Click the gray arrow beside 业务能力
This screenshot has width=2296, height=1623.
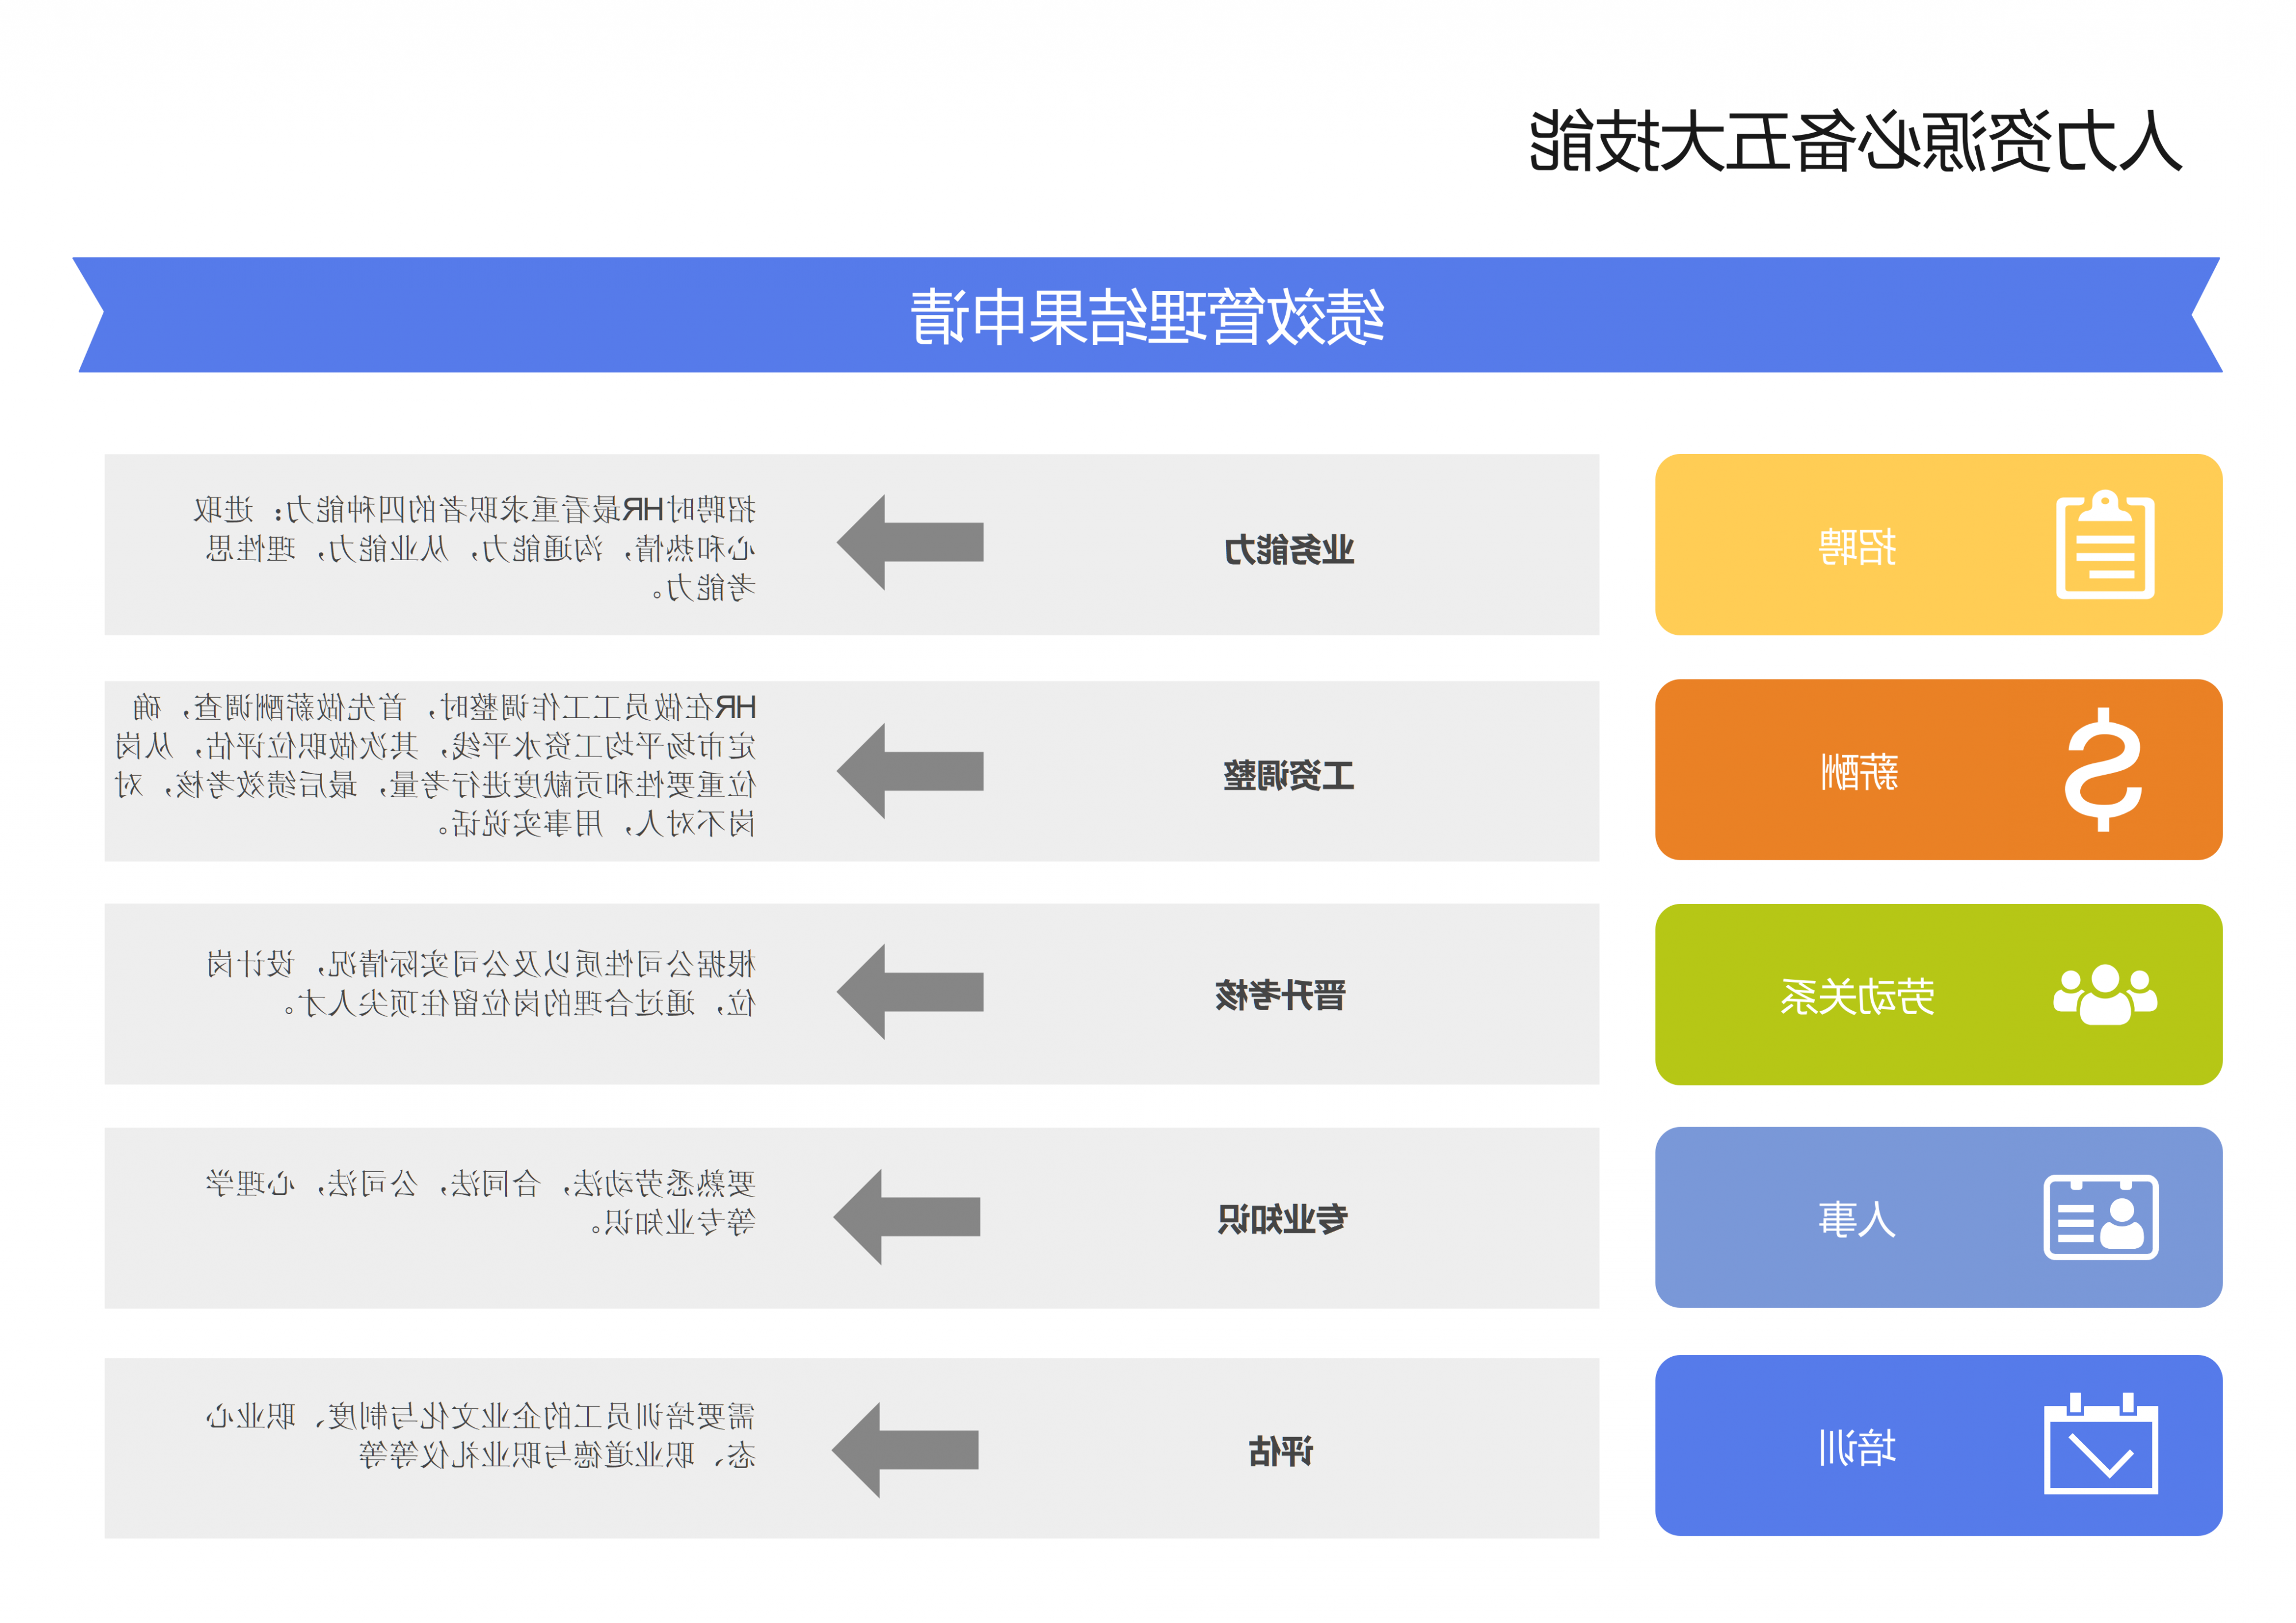click(x=910, y=542)
